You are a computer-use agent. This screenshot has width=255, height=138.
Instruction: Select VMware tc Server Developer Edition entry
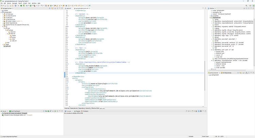(x=17, y=115)
